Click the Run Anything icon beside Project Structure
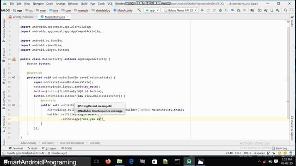Viewport: 296px width, 166px height. [x=260, y=10]
